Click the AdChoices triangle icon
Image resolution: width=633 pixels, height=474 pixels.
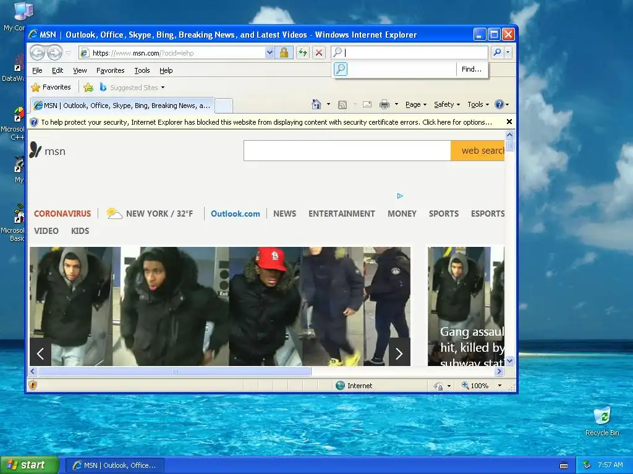tap(400, 196)
